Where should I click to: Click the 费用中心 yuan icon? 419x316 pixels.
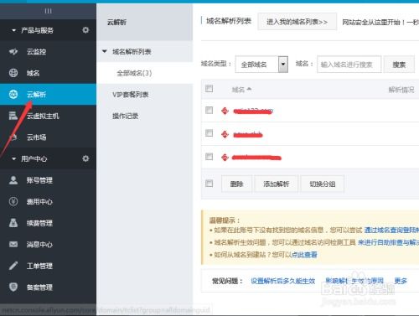click(13, 201)
